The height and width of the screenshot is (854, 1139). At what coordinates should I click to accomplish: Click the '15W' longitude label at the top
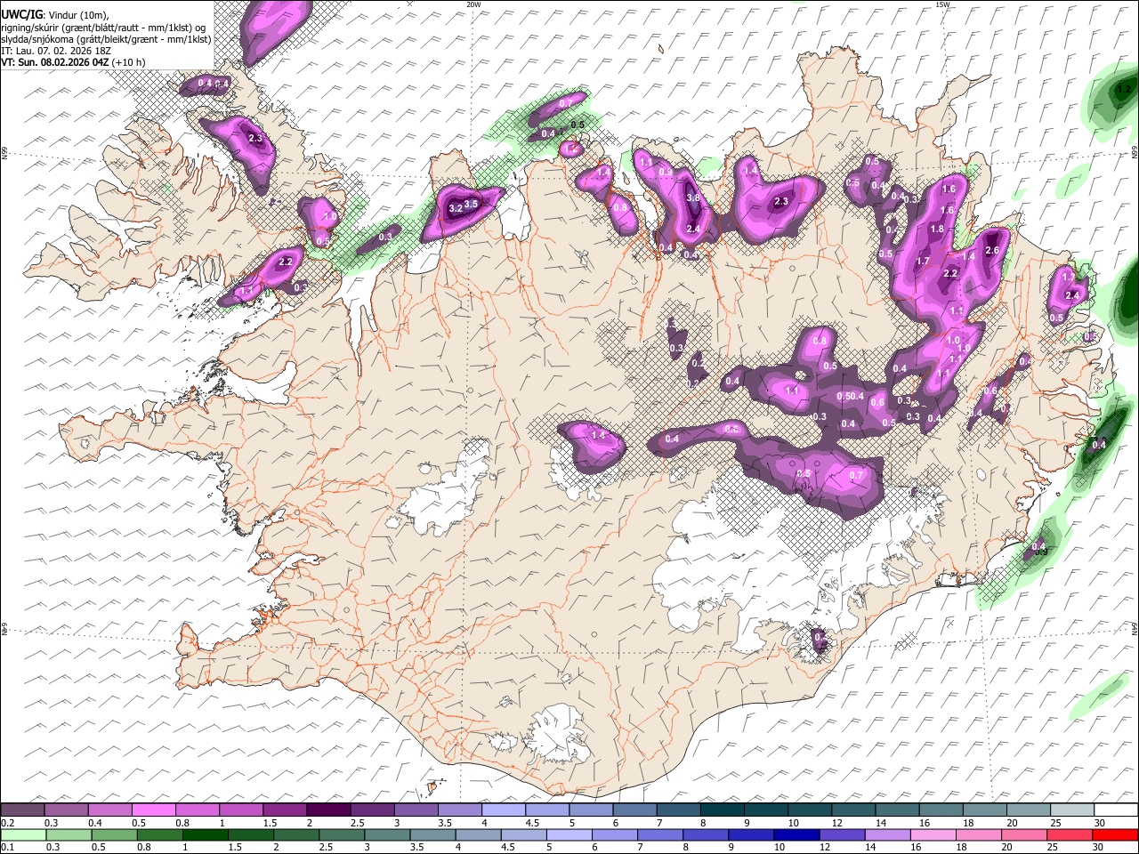[943, 4]
